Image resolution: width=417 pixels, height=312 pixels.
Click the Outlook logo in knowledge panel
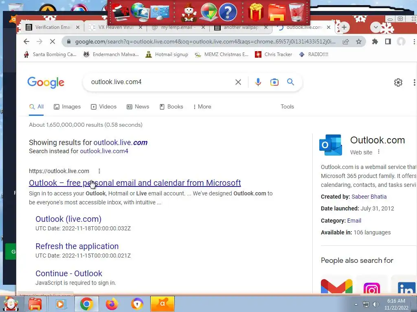tap(331, 145)
